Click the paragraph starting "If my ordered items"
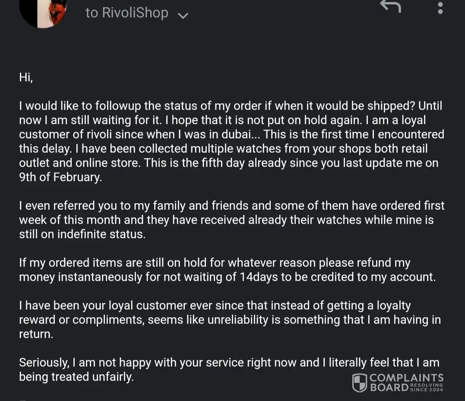The height and width of the screenshot is (401, 465). tap(228, 270)
